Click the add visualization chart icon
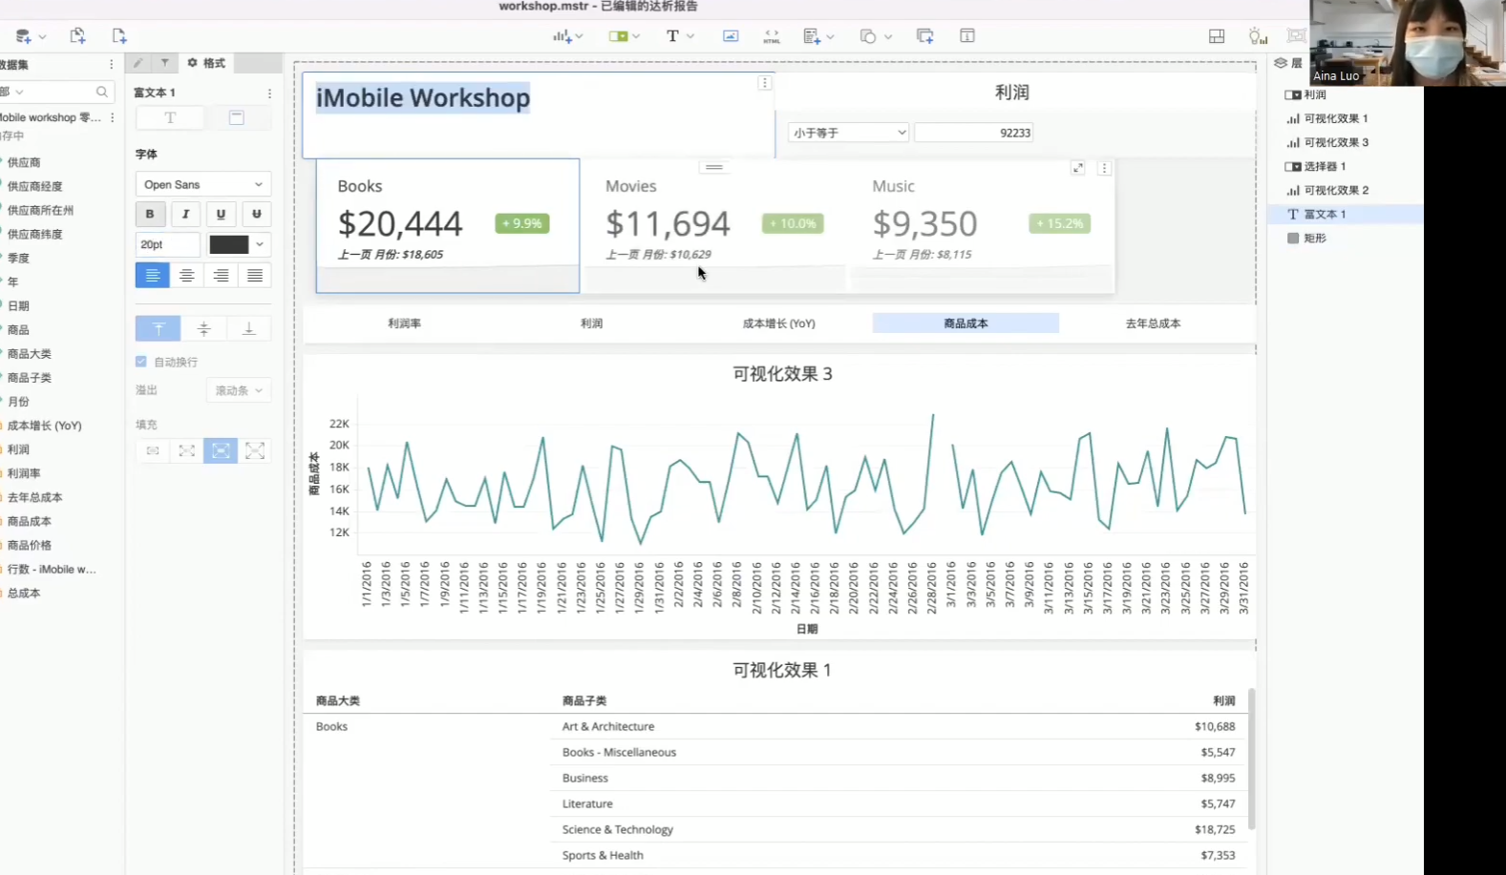 (562, 36)
